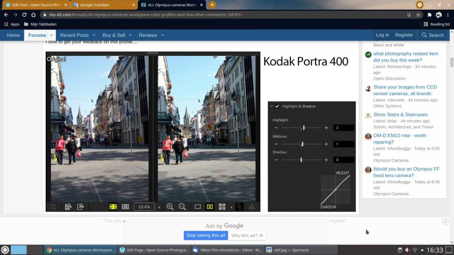This screenshot has height=255, width=454.
Task: Open the KDE application launcher
Action: [x=5, y=250]
